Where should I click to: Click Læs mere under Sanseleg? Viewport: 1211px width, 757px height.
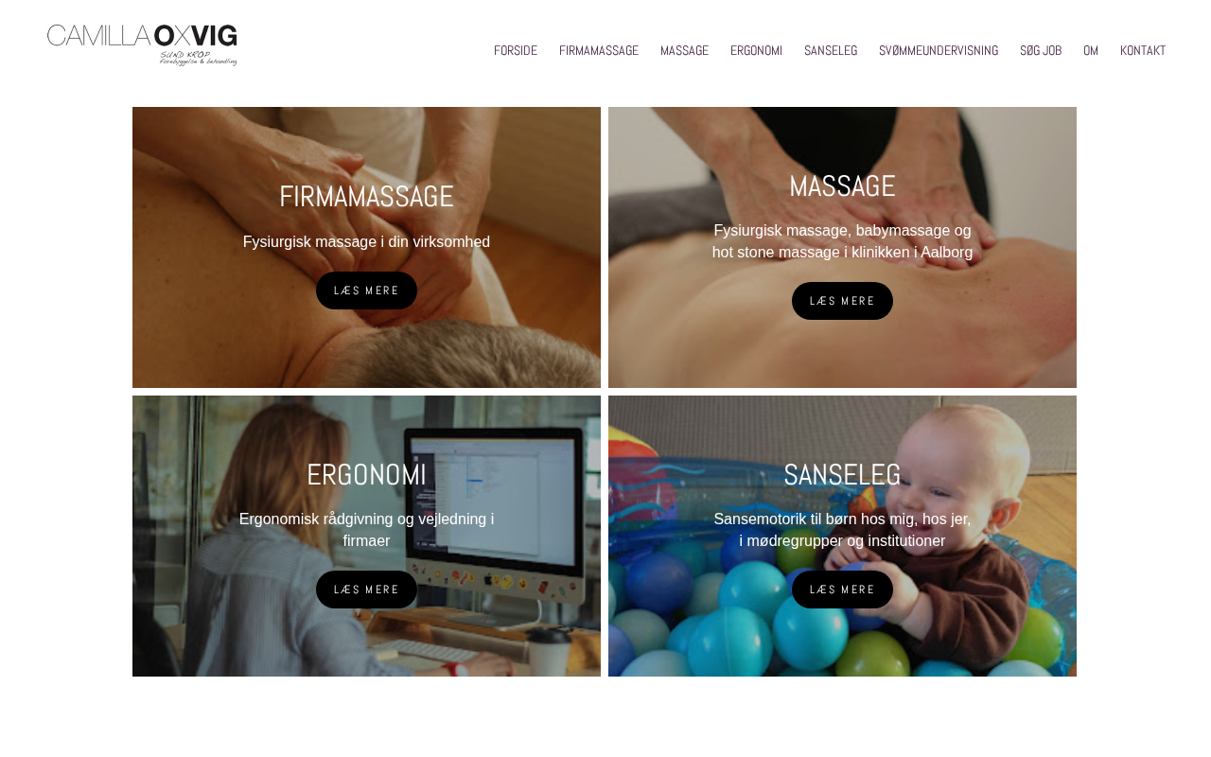(842, 590)
